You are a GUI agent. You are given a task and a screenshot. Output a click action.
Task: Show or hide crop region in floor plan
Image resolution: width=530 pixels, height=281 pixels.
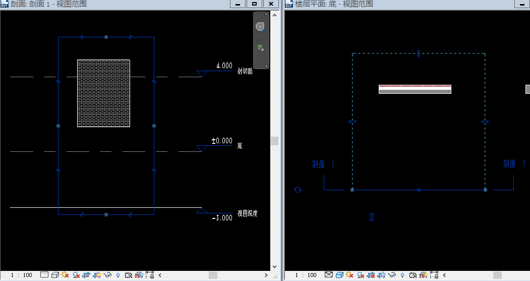pyautogui.click(x=381, y=275)
